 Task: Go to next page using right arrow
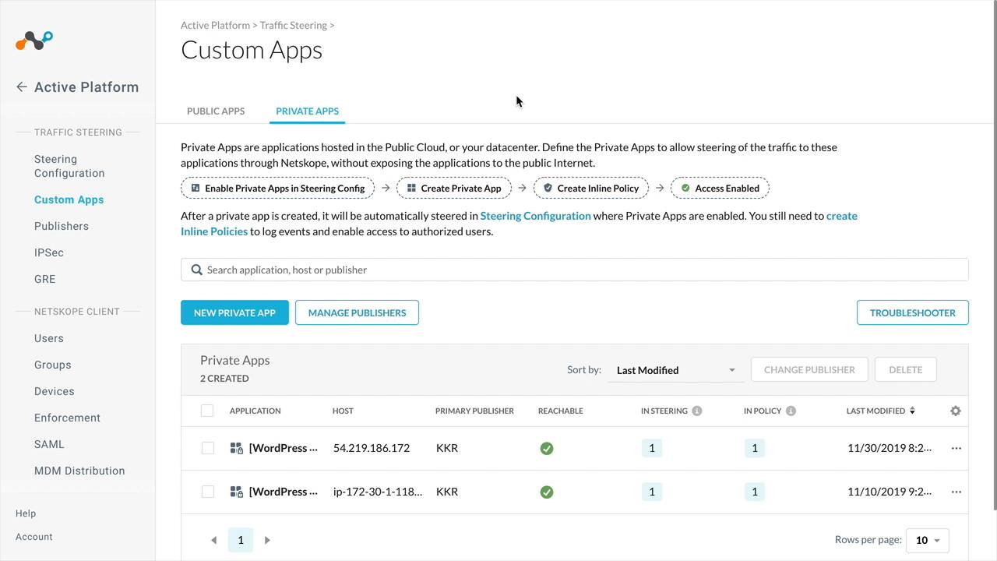coord(267,540)
